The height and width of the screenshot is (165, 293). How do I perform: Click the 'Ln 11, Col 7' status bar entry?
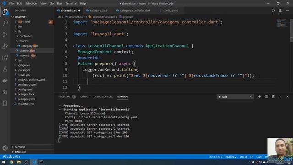click(215, 157)
